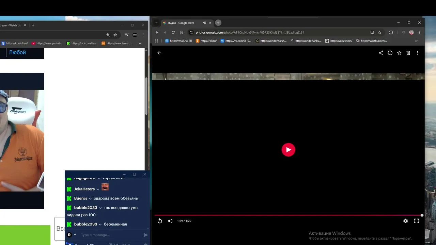Click the photos.google.com address bar
Screen dimensions: 436x245
(x=249, y=32)
